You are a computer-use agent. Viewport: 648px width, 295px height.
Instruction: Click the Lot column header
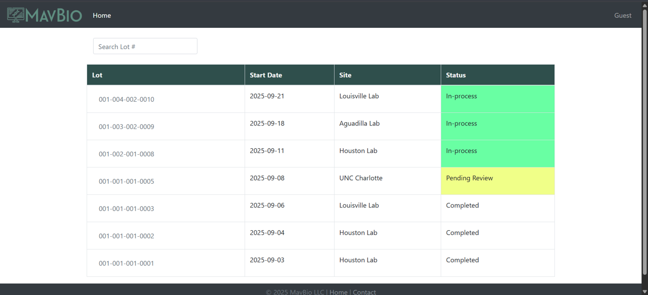(97, 75)
